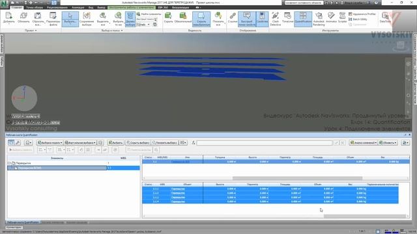Click the help question mark icon
The width and height of the screenshot is (417, 234).
click(x=376, y=3)
